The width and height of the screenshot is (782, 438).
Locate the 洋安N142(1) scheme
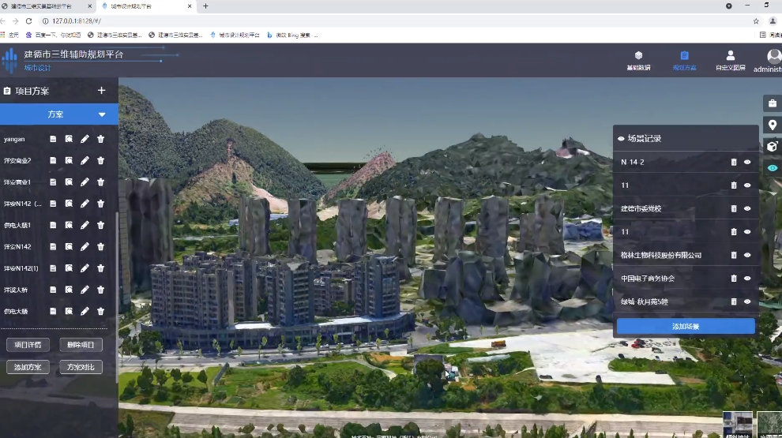pyautogui.click(x=69, y=268)
